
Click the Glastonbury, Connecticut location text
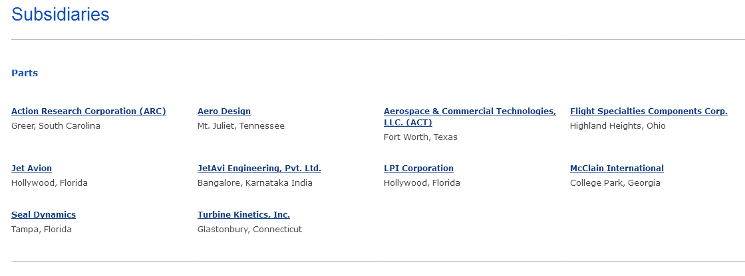(x=250, y=230)
